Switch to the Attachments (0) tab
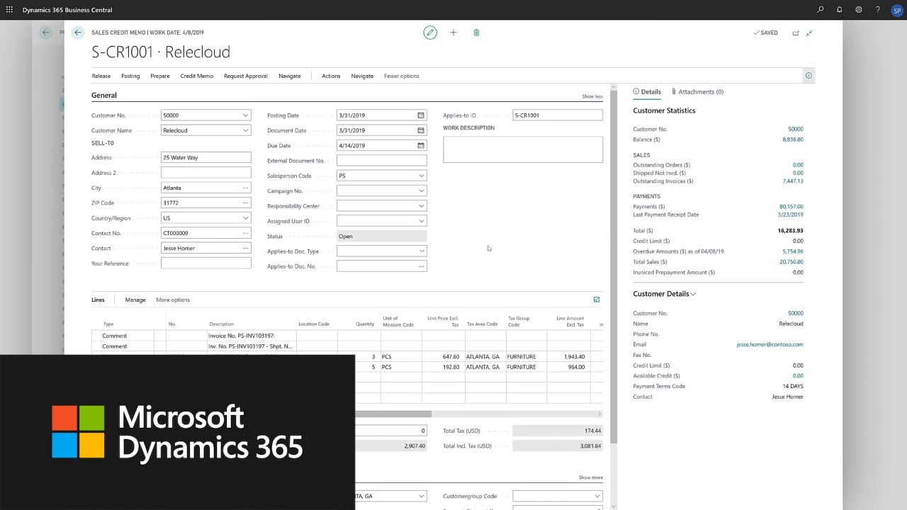907x510 pixels. point(700,91)
